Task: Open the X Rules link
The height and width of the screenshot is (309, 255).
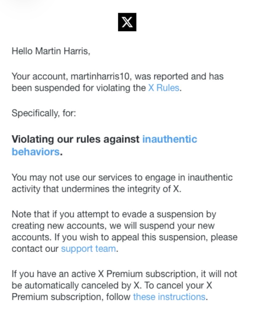Action: point(163,88)
